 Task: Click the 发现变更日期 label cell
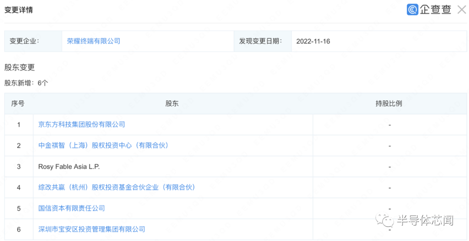click(x=263, y=41)
